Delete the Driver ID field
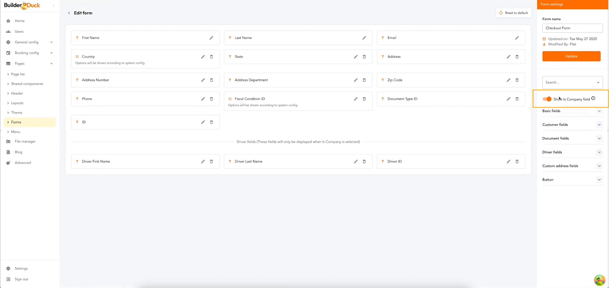This screenshot has height=288, width=609. click(517, 161)
